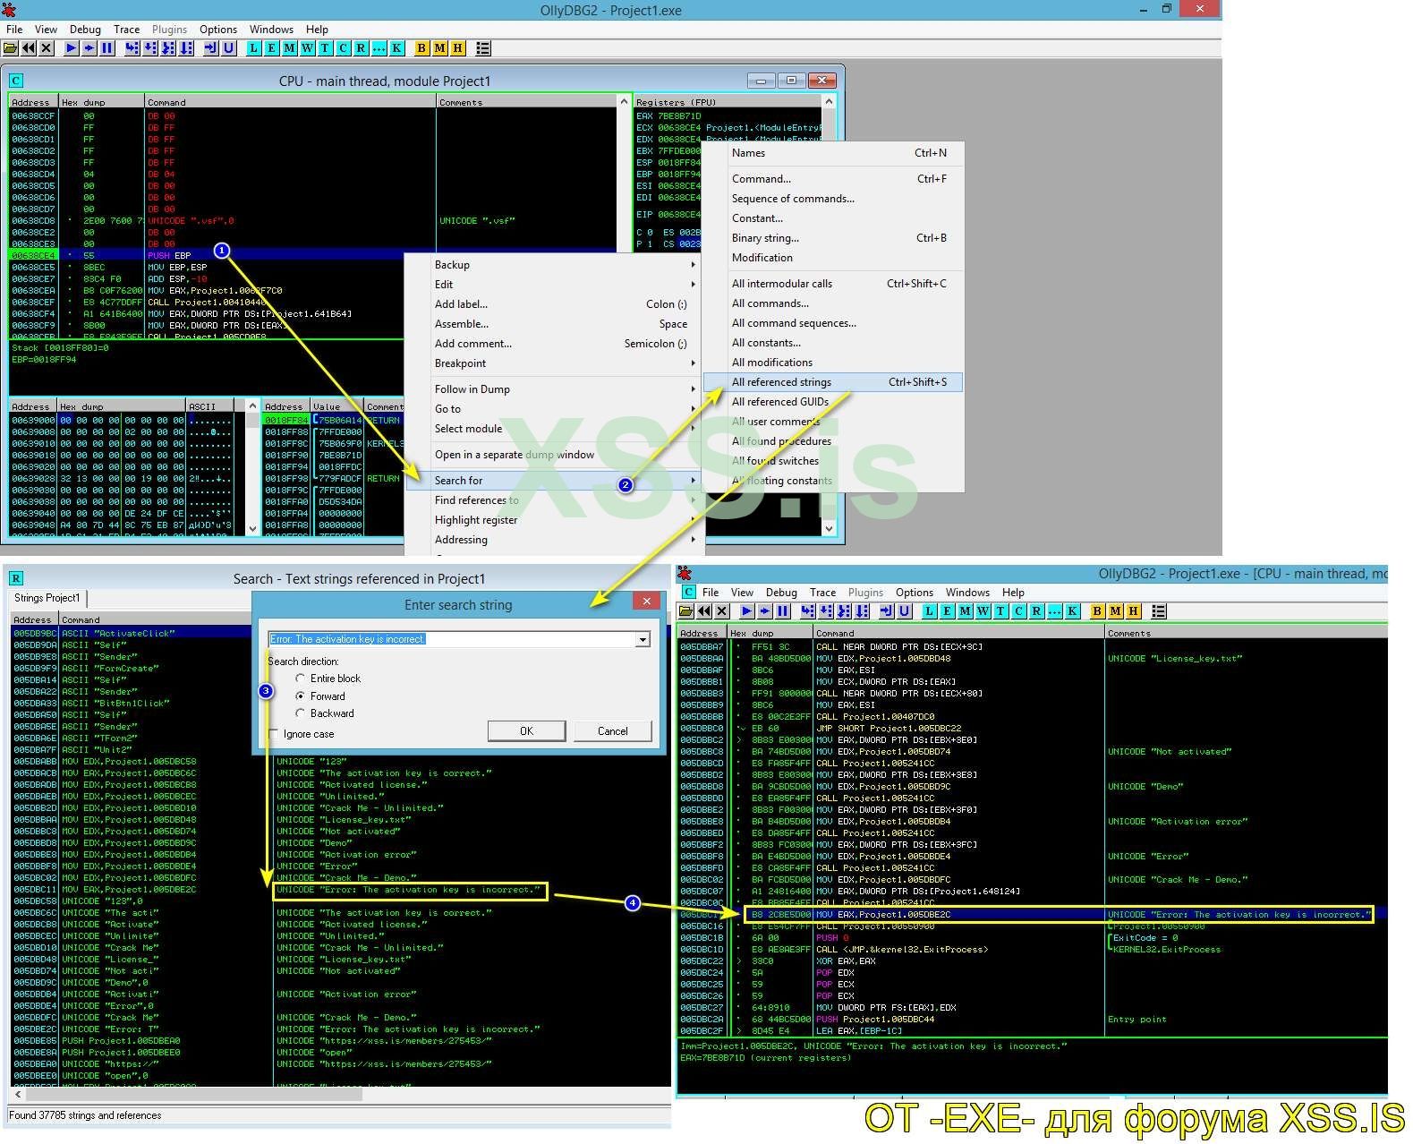The width and height of the screenshot is (1413, 1144).
Task: Choose Binary string... from the search submenu
Action: pos(833,238)
